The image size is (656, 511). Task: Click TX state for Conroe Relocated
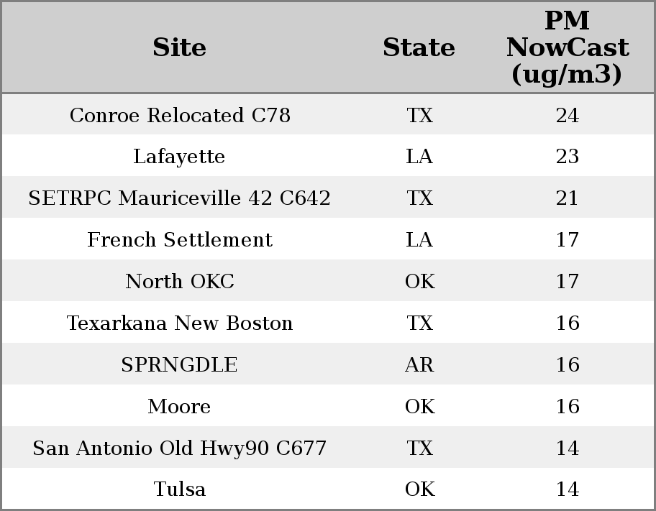point(419,116)
